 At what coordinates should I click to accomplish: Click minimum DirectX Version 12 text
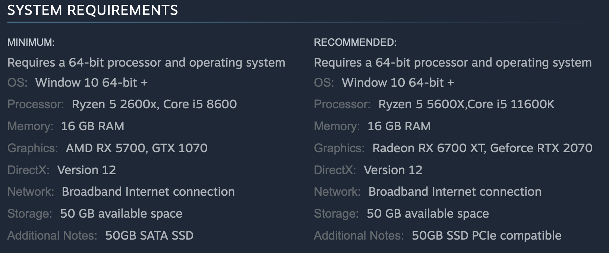[x=86, y=170]
